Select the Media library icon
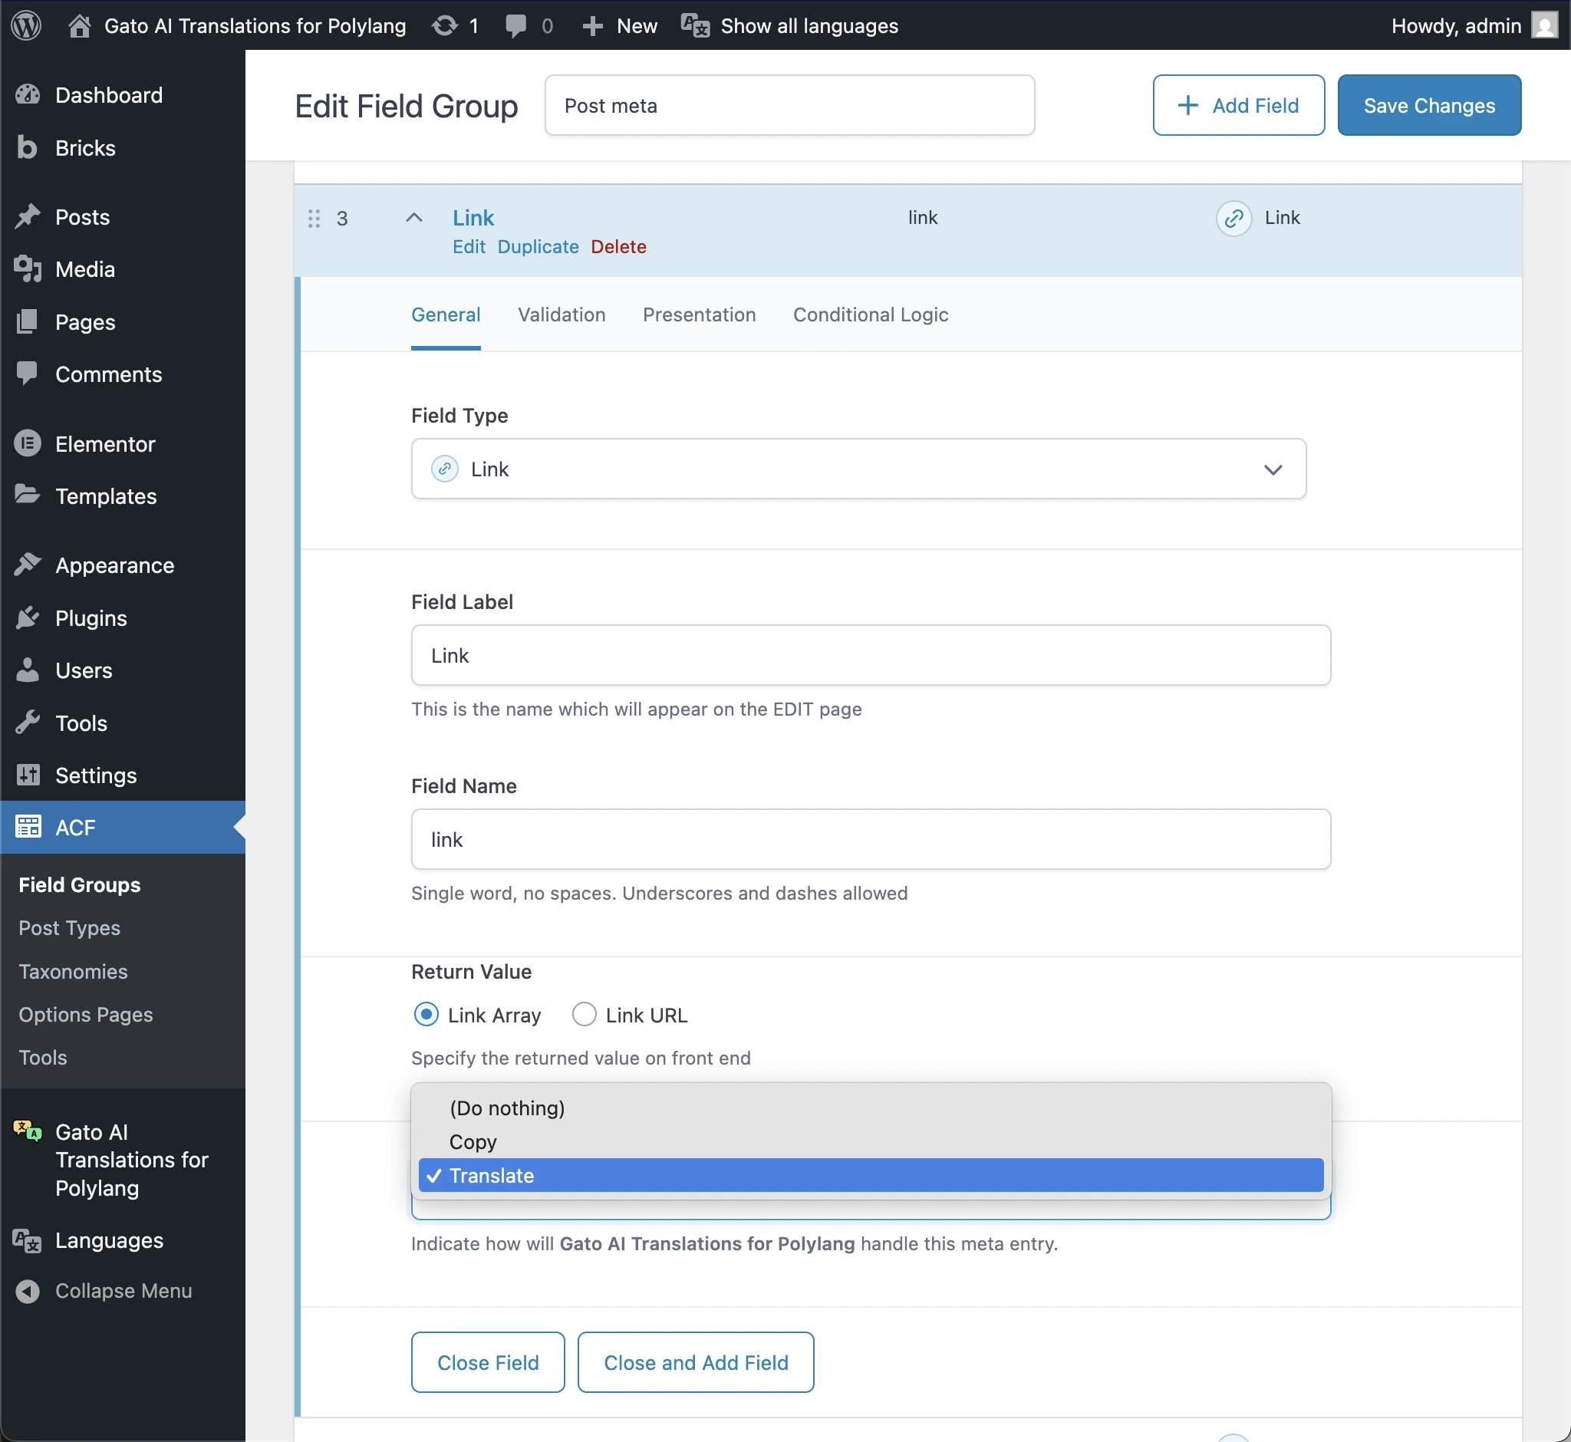Viewport: 1571px width, 1442px height. click(28, 269)
